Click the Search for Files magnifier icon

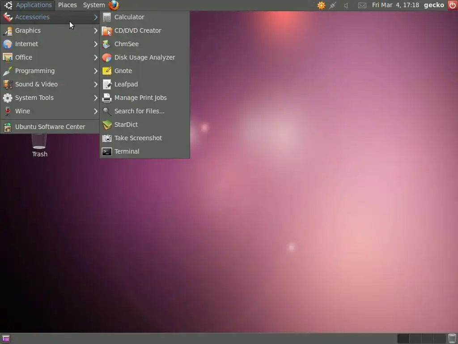[x=107, y=112]
